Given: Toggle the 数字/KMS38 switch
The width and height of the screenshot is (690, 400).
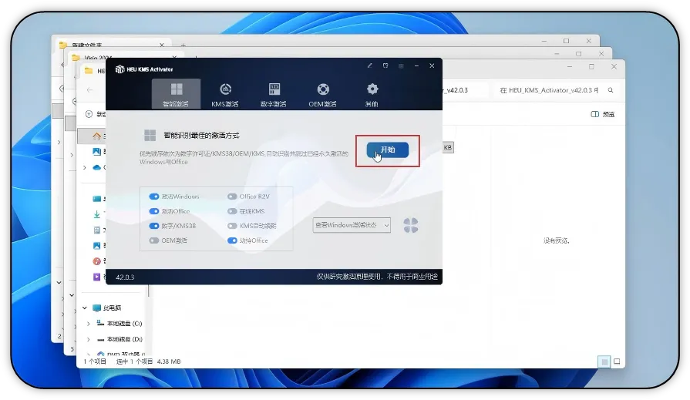Looking at the screenshot, I should coord(153,226).
